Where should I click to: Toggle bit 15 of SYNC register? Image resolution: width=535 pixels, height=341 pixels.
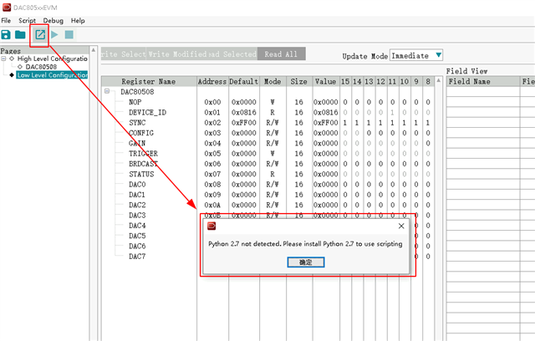pyautogui.click(x=345, y=123)
